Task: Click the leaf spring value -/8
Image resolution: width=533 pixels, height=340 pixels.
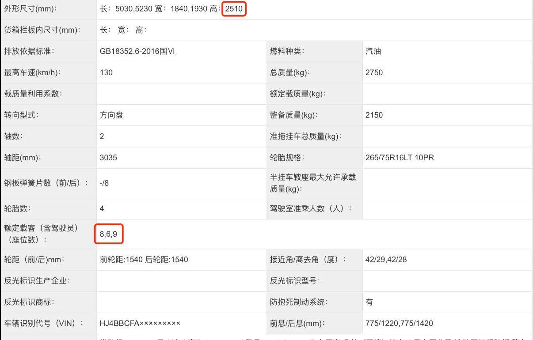Action: pos(105,182)
